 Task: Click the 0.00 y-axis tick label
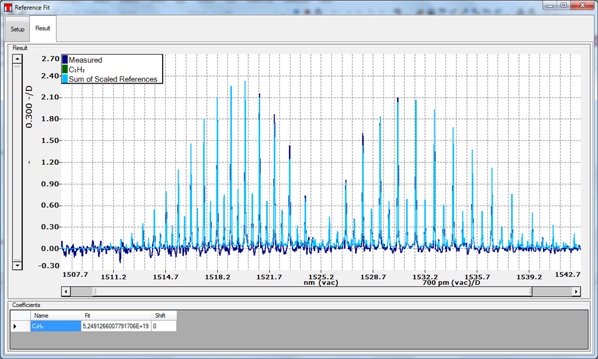click(x=50, y=248)
